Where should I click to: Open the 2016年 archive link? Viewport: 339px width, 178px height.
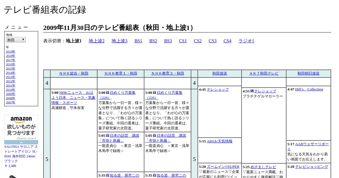tap(10, 64)
